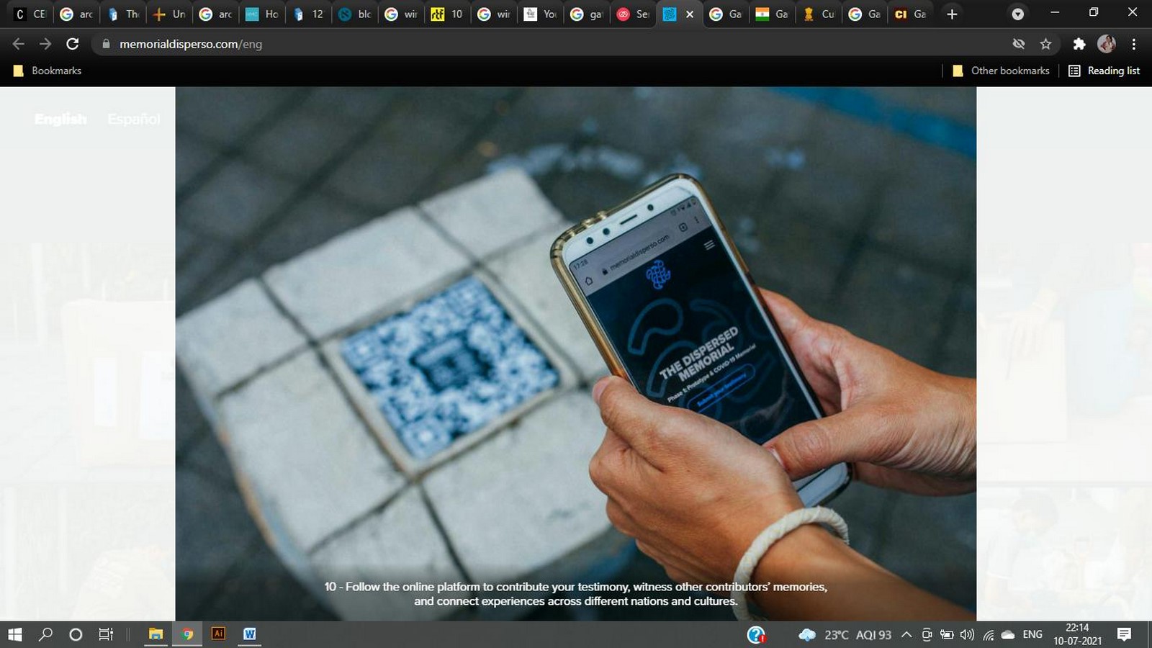1152x648 pixels.
Task: Bookmark this page with the star icon
Action: click(x=1045, y=44)
